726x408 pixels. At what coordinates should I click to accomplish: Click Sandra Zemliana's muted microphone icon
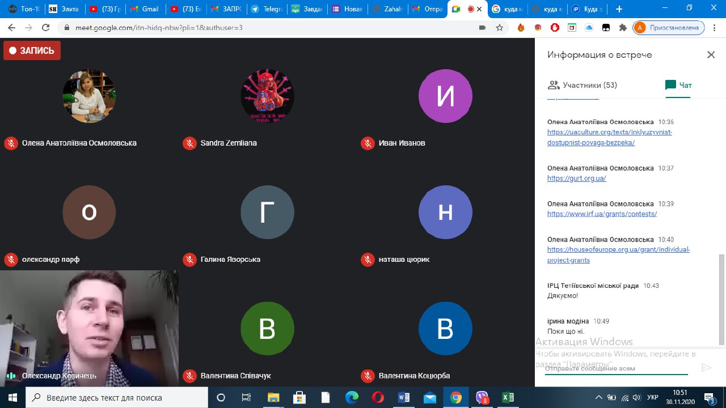[189, 143]
